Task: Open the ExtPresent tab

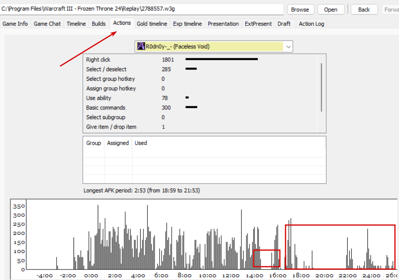Action: (x=258, y=24)
